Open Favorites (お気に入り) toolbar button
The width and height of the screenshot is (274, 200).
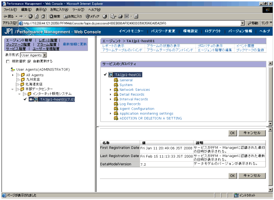[67, 16]
